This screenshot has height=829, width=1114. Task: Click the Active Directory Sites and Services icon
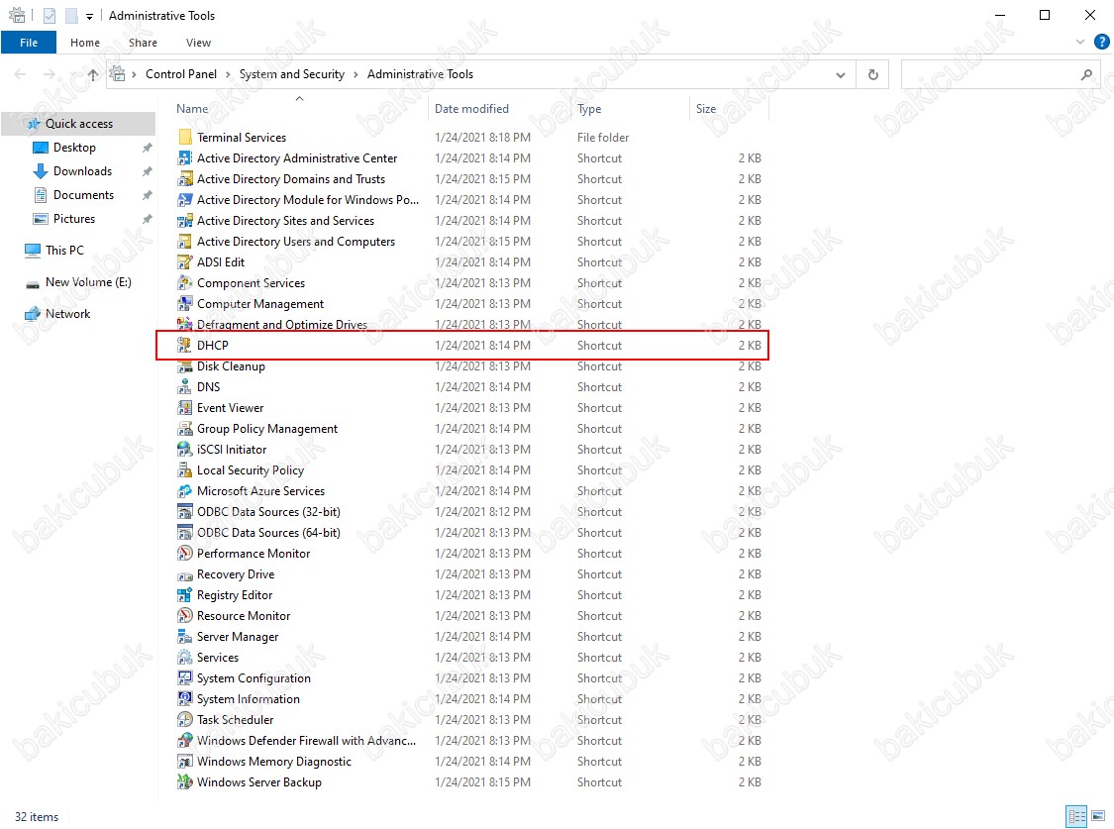coord(185,221)
